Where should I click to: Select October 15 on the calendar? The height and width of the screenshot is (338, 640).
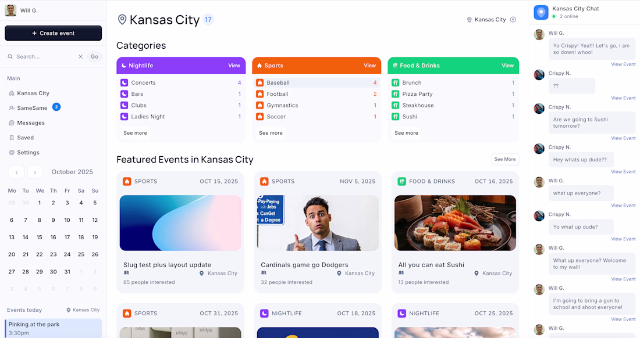(39, 237)
